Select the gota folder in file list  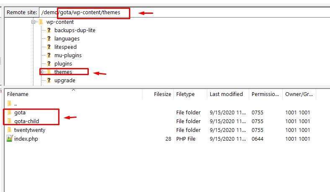point(20,112)
